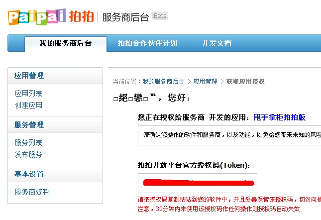
Task: Click the 获取应用授权 breadcrumb text
Action: click(245, 82)
